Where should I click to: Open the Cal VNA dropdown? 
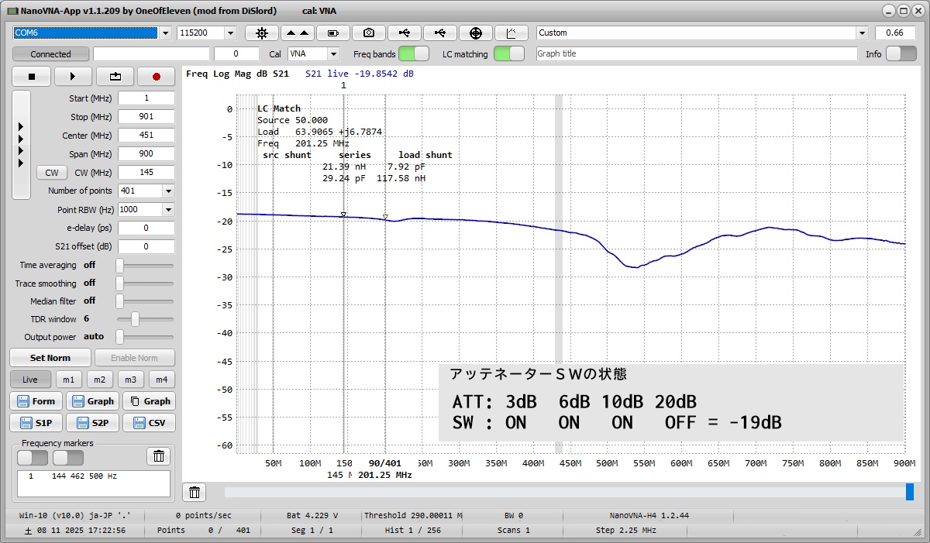point(333,54)
